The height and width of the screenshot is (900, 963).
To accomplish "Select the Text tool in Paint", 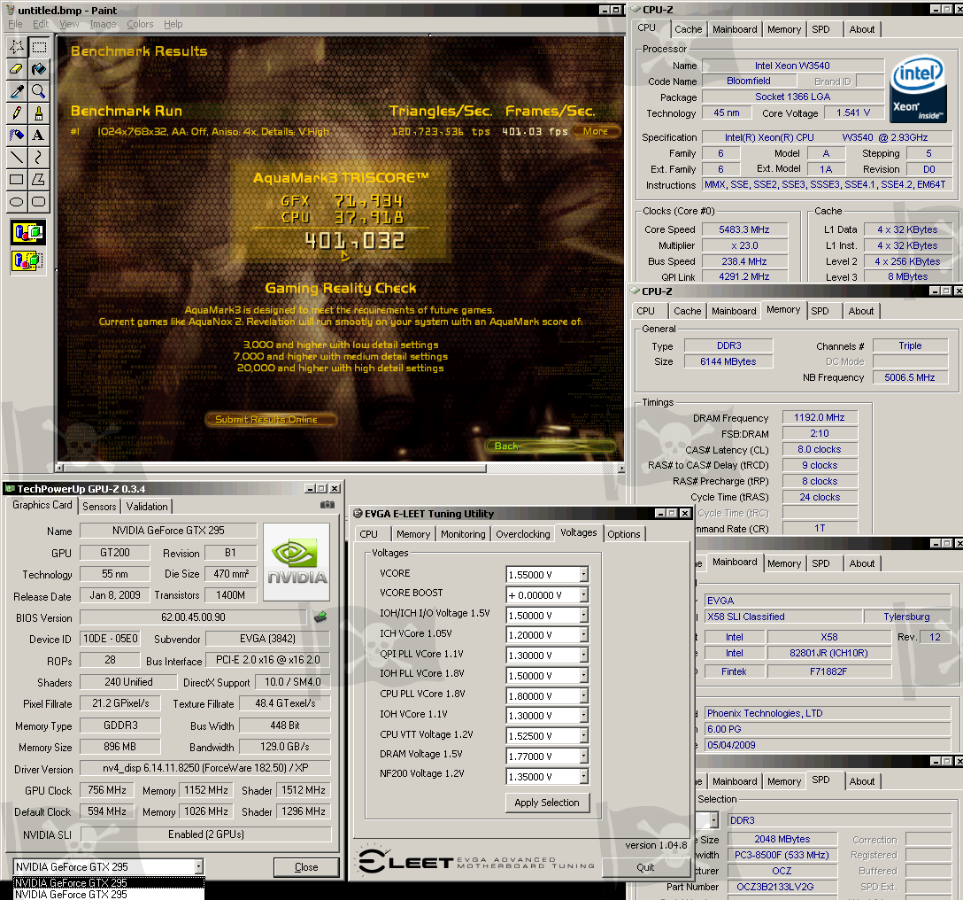I will click(x=39, y=136).
